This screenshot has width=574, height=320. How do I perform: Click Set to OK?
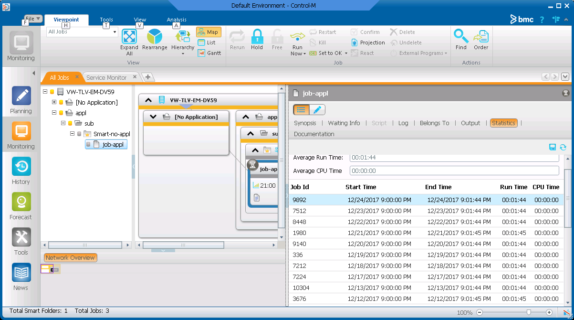[325, 53]
